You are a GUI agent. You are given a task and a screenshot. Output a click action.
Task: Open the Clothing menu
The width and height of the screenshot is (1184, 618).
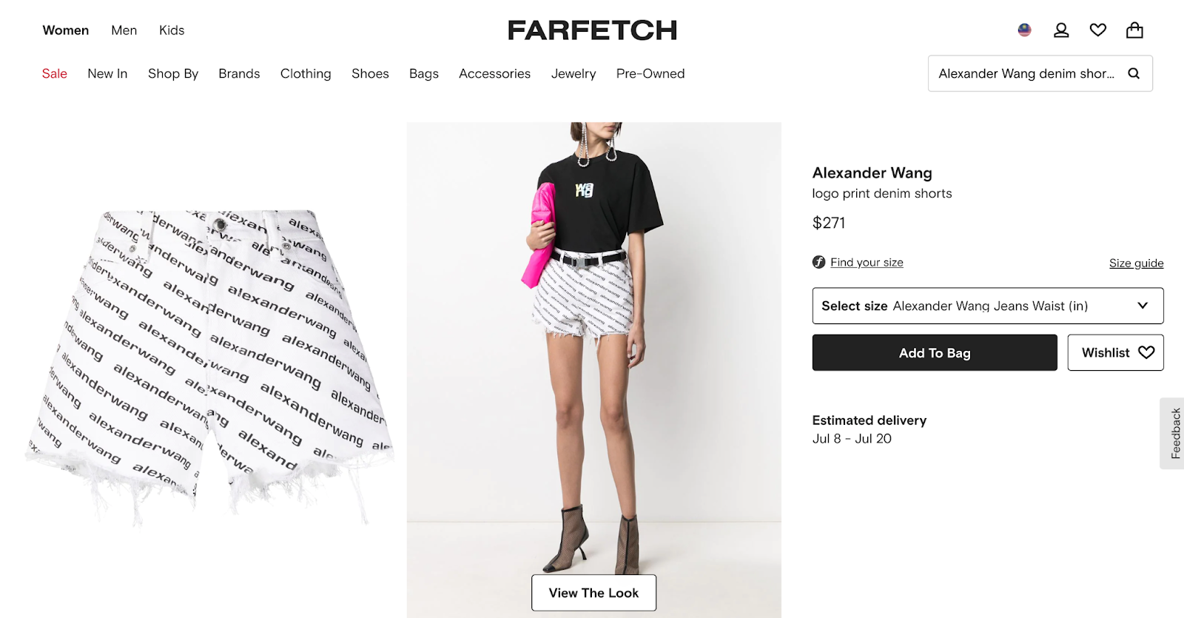point(306,73)
